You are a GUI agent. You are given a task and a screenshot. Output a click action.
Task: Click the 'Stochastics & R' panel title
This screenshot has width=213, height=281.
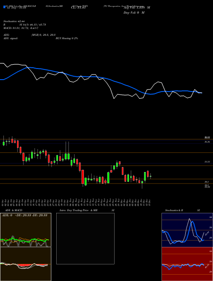[x=174, y=210]
